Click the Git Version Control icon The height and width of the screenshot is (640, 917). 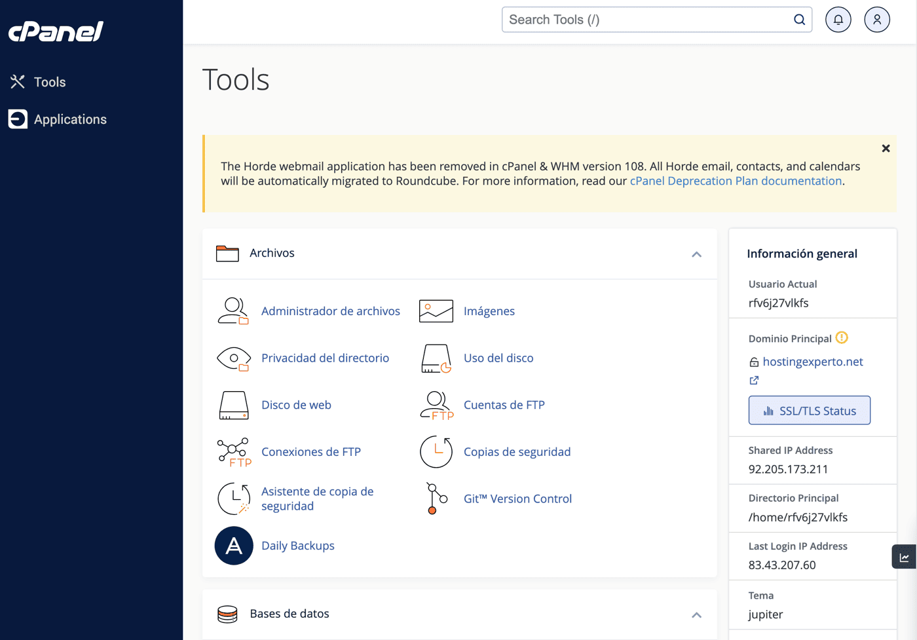[x=436, y=499]
